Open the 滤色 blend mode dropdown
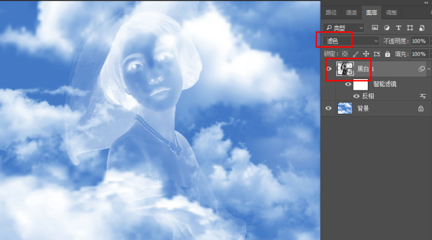This screenshot has width=432, height=240. [351, 41]
